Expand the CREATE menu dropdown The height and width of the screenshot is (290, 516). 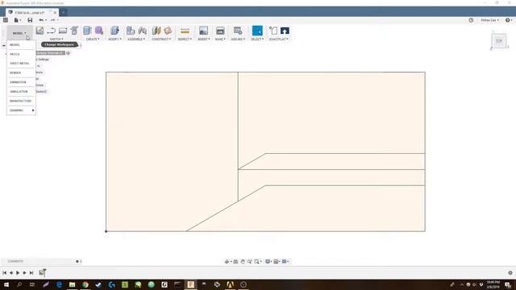pyautogui.click(x=93, y=39)
